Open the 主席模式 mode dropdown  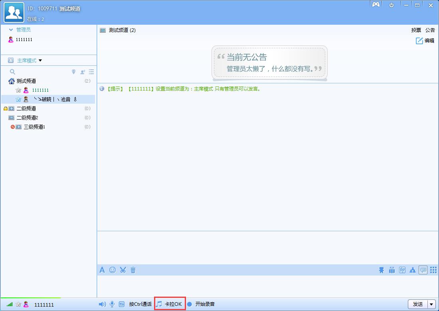pos(40,61)
